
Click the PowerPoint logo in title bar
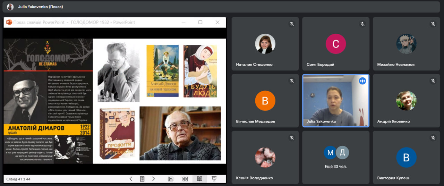coord(9,22)
